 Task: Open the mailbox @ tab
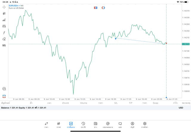pos(108,125)
